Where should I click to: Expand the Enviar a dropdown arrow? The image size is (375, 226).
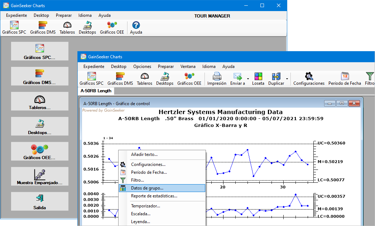click(x=247, y=79)
